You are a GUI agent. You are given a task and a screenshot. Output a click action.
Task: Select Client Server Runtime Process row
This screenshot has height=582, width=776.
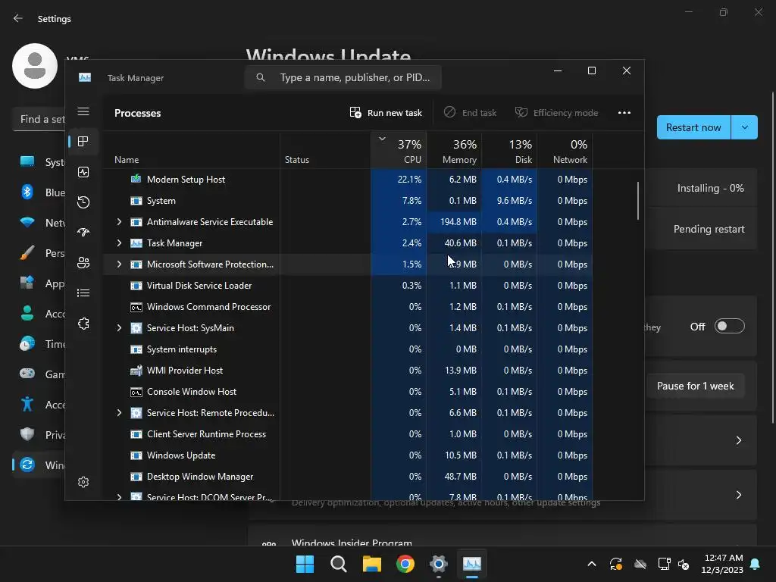[x=349, y=434]
